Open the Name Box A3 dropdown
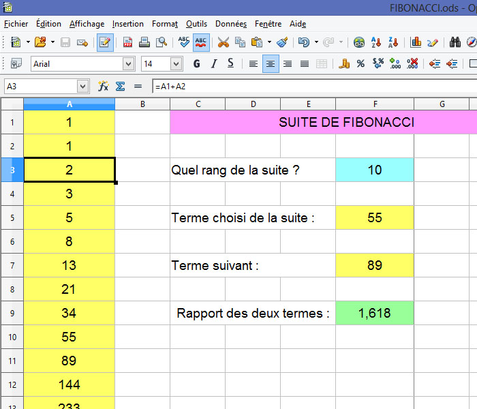The image size is (477, 409). coord(82,87)
